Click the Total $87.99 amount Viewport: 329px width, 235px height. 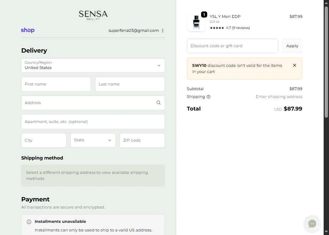pyautogui.click(x=293, y=109)
